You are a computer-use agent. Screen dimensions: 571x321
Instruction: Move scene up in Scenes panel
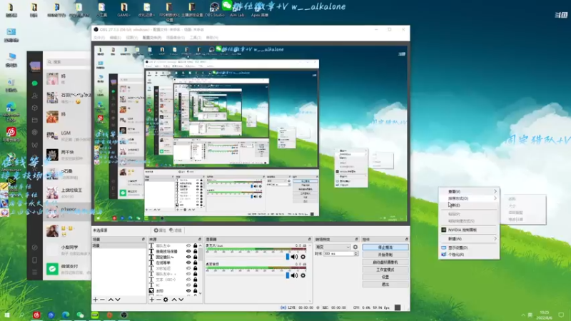pyautogui.click(x=111, y=300)
